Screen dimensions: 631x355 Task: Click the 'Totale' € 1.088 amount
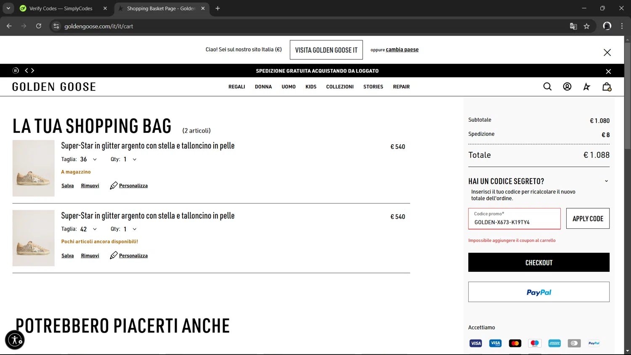click(x=597, y=155)
